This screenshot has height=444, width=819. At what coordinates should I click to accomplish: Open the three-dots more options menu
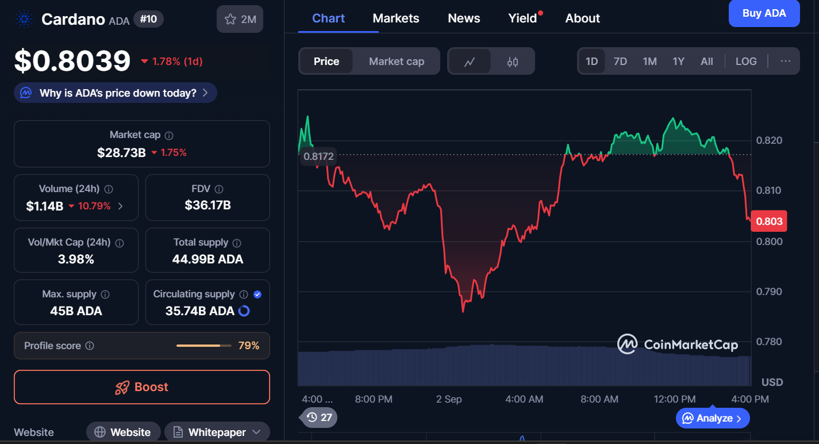click(786, 62)
